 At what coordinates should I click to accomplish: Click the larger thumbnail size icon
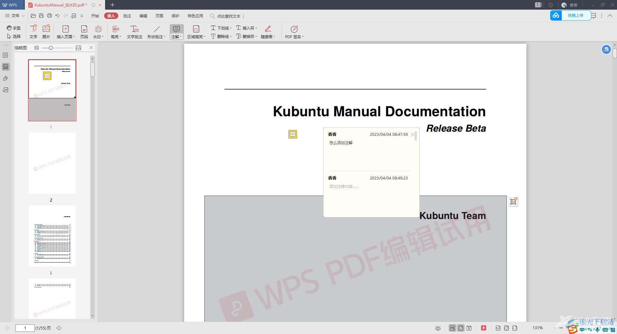click(x=78, y=48)
